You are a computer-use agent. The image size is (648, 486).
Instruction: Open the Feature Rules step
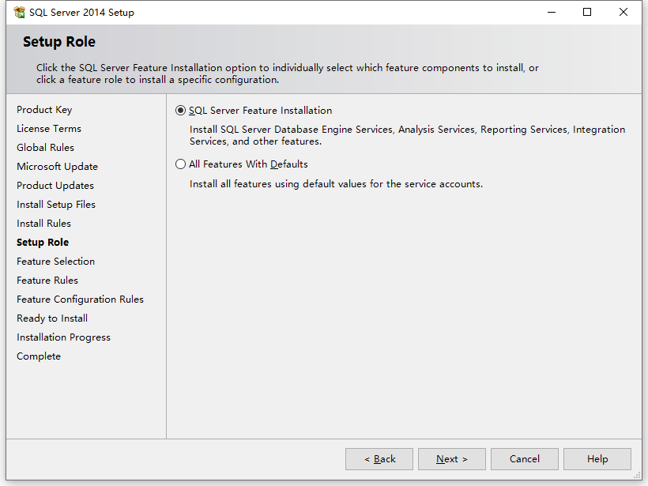pos(46,280)
